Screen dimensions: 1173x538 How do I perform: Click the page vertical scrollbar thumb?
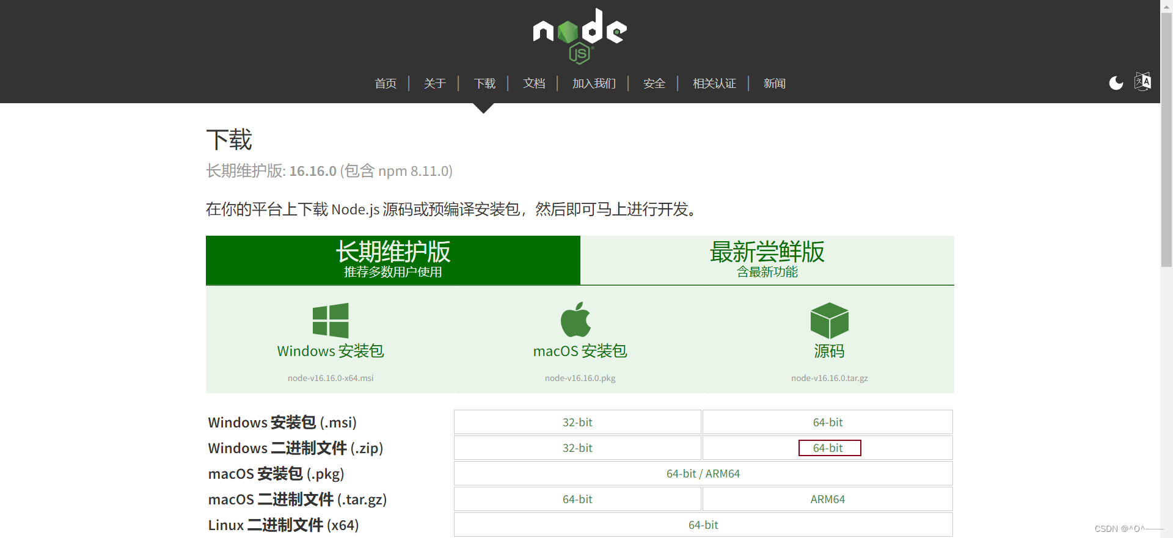1167,140
